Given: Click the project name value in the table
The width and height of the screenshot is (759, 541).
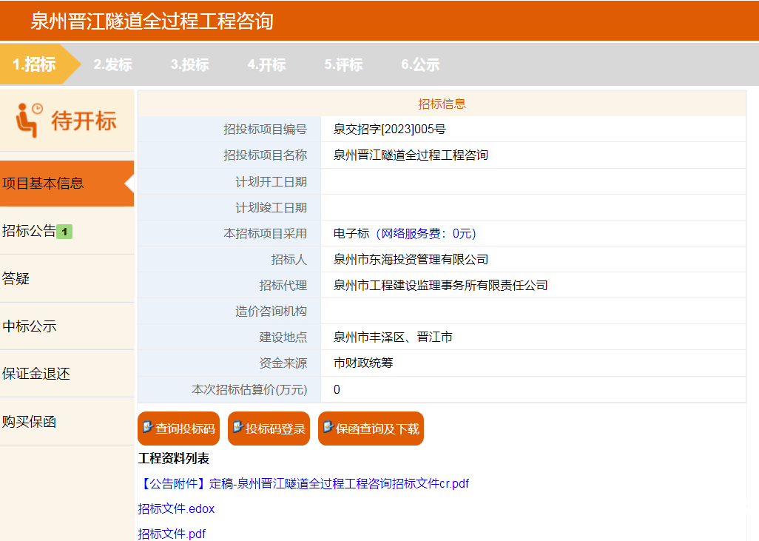Looking at the screenshot, I should [x=411, y=155].
